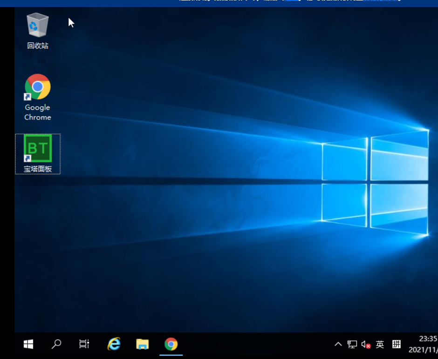Open the muted volume tray icon
438x359 pixels.
pyautogui.click(x=366, y=345)
